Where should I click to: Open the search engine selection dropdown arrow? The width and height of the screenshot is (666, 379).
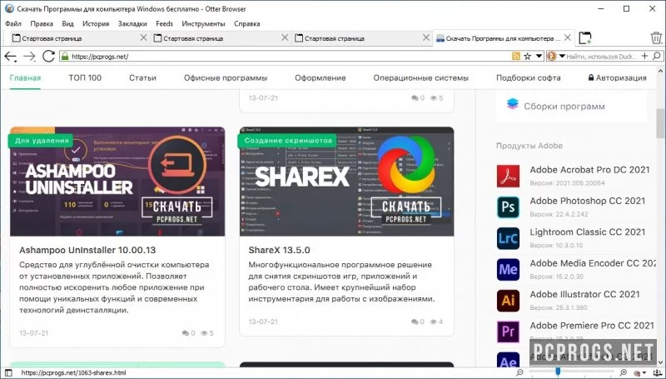point(562,56)
